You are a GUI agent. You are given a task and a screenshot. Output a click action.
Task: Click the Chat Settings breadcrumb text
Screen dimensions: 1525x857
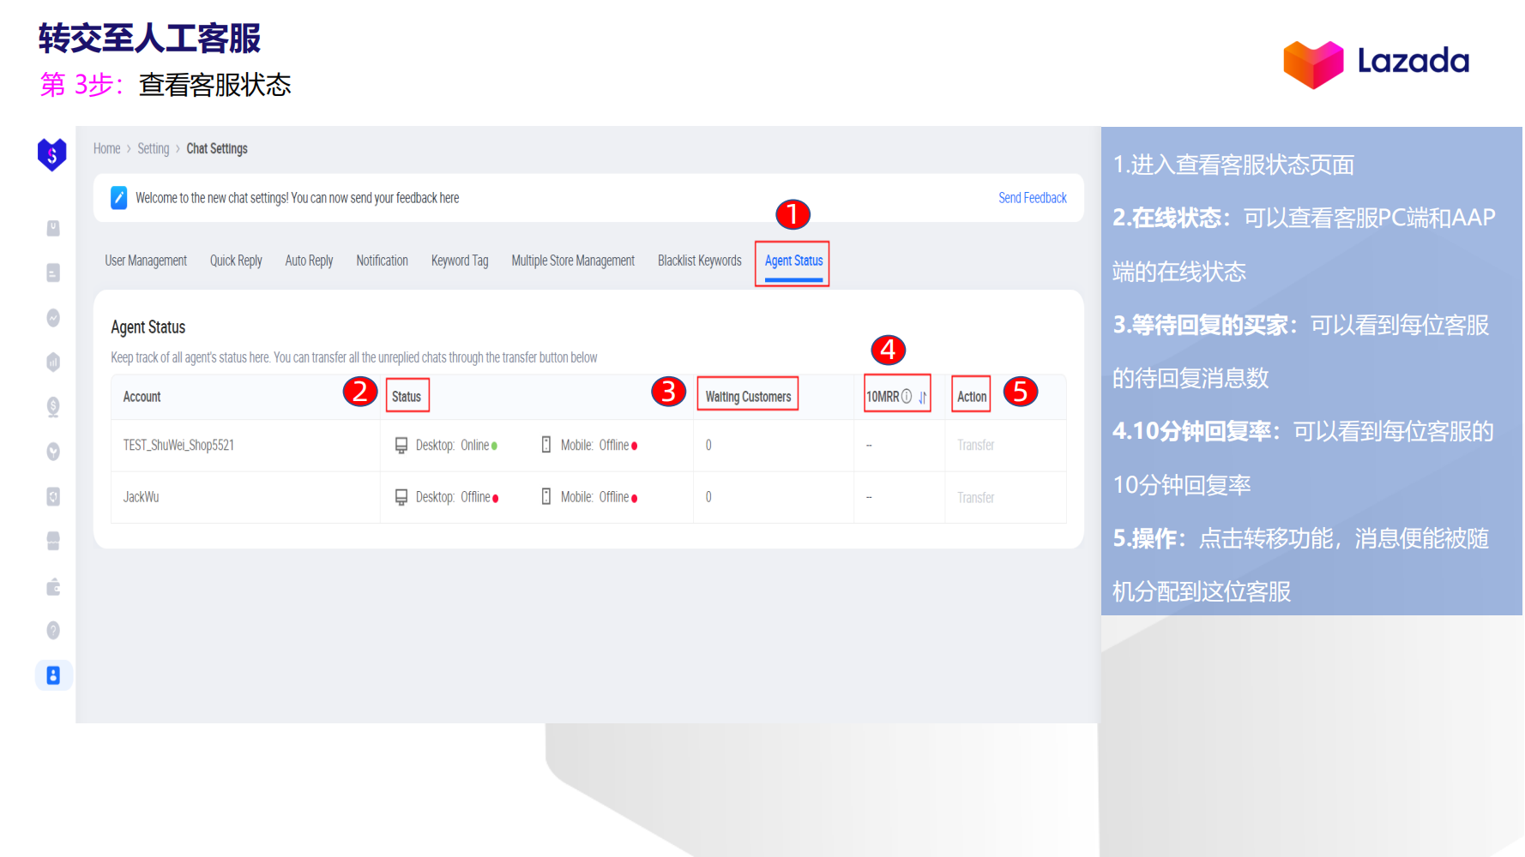click(217, 148)
